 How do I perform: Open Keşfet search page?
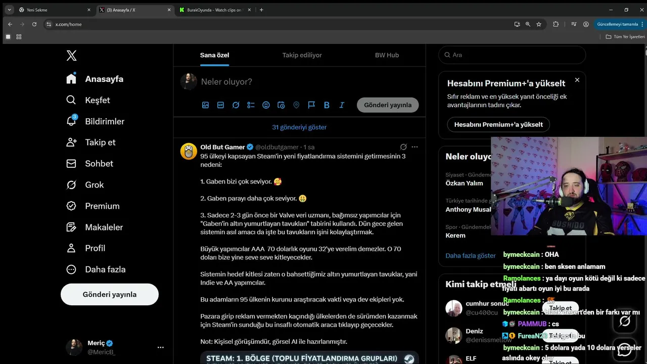(x=88, y=100)
